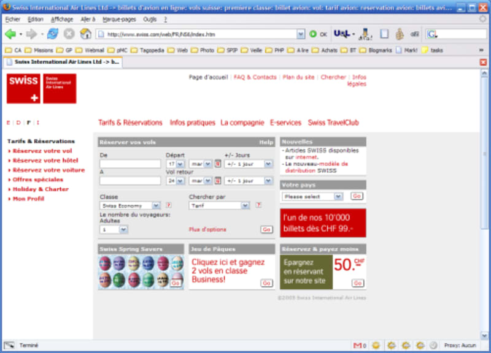The height and width of the screenshot is (353, 491).
Task: Click Go button next to country select
Action: pos(357,196)
